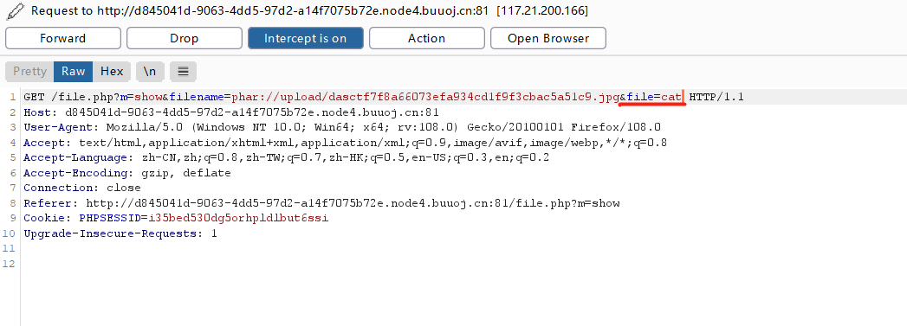The height and width of the screenshot is (326, 907).
Task: Click the Referer header URL
Action: (x=353, y=203)
